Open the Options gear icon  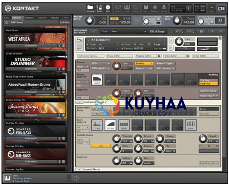(155, 8)
